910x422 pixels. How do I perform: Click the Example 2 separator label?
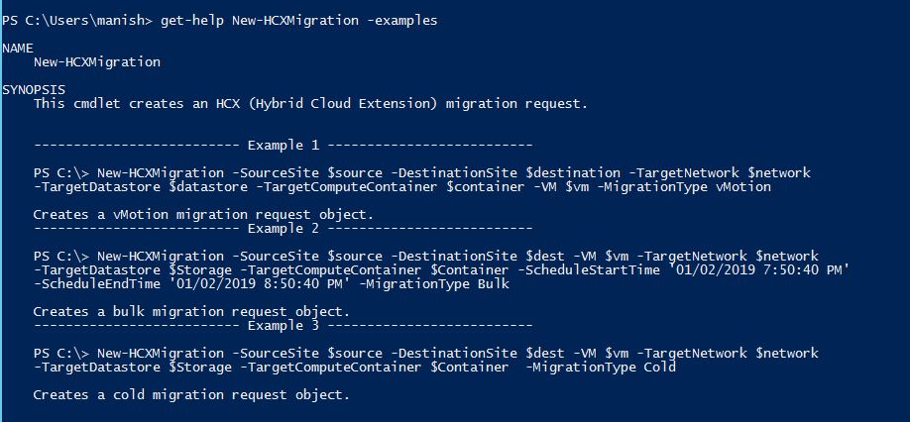[x=284, y=228]
